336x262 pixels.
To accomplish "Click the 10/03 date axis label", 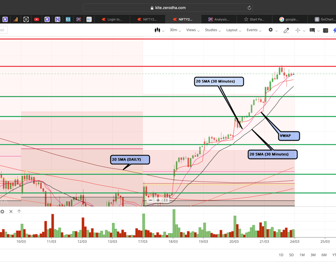I will coord(21,241).
